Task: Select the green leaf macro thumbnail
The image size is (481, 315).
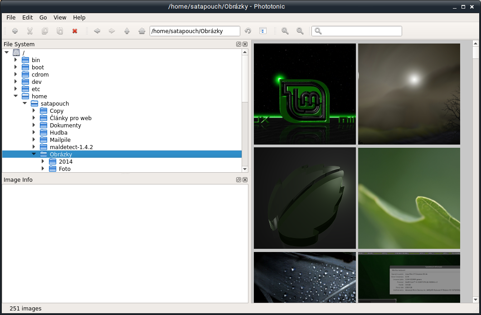Action: 409,198
